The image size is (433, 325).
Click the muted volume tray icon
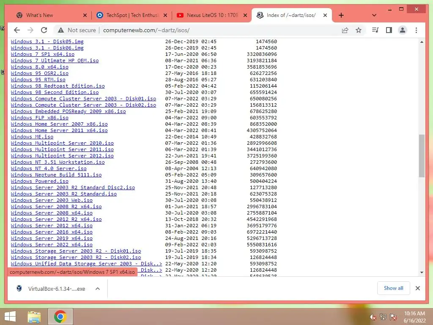[x=373, y=317]
